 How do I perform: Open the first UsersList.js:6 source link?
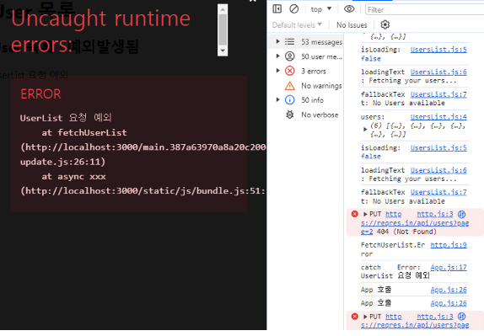438,72
